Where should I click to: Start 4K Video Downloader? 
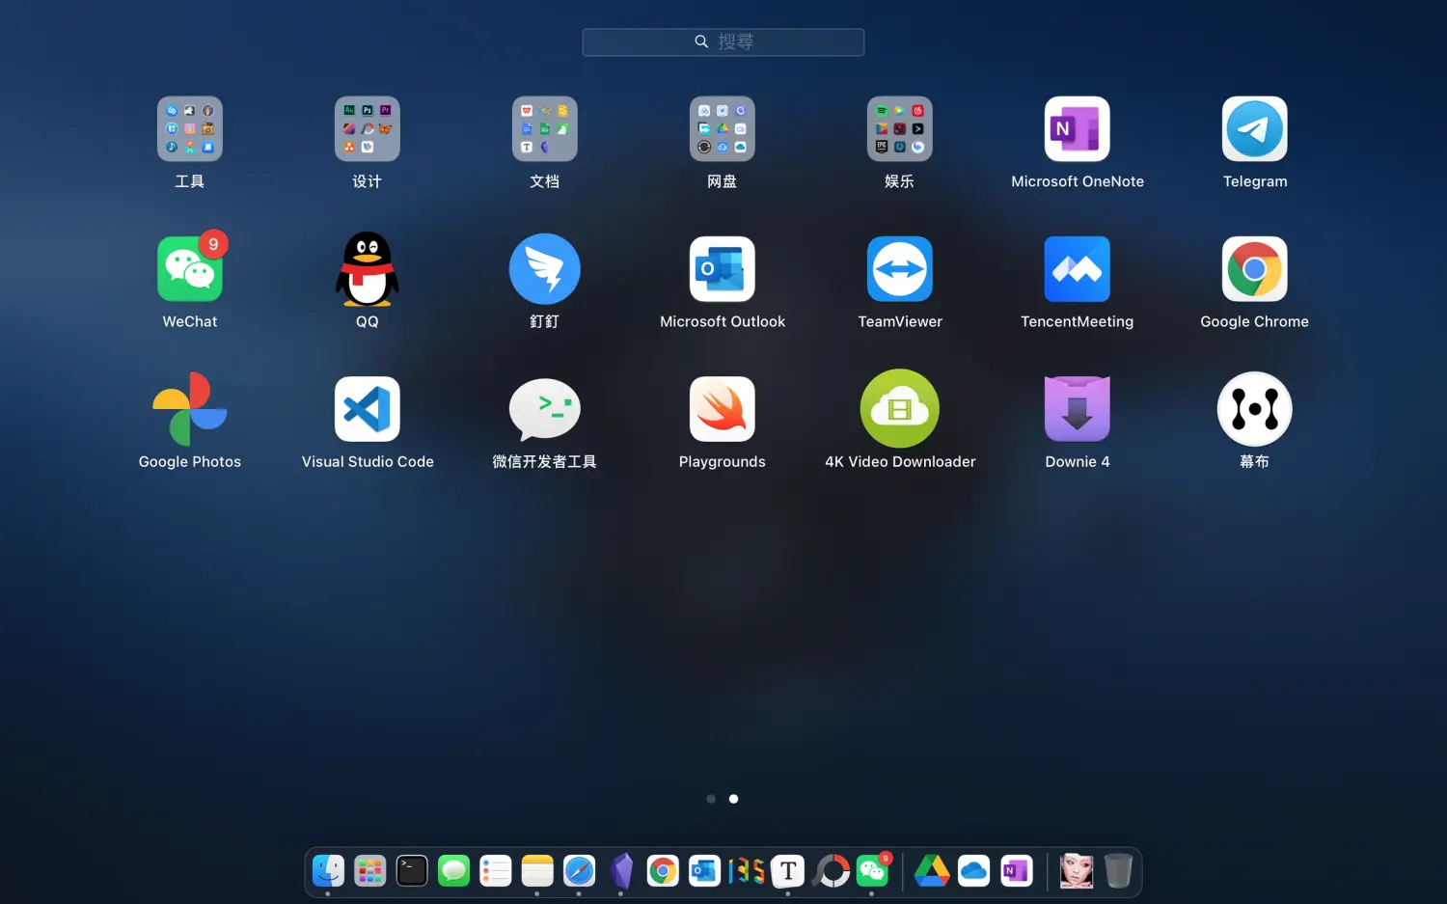tap(899, 409)
